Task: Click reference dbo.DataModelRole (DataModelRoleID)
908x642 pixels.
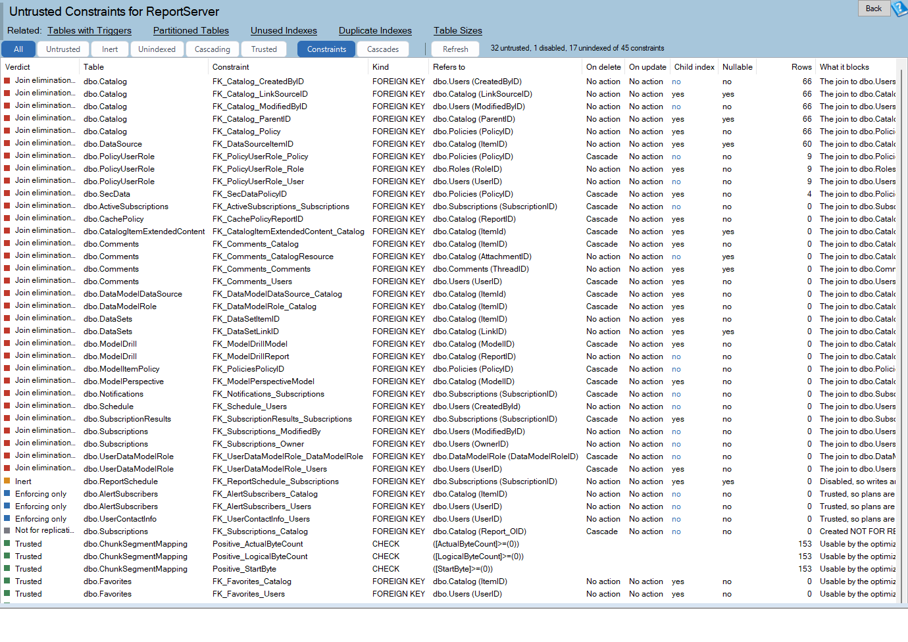Action: pos(505,457)
